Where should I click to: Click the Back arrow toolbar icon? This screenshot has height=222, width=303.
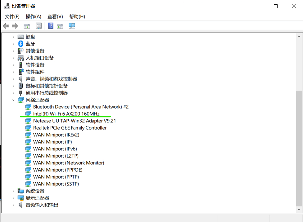[x=6, y=26]
